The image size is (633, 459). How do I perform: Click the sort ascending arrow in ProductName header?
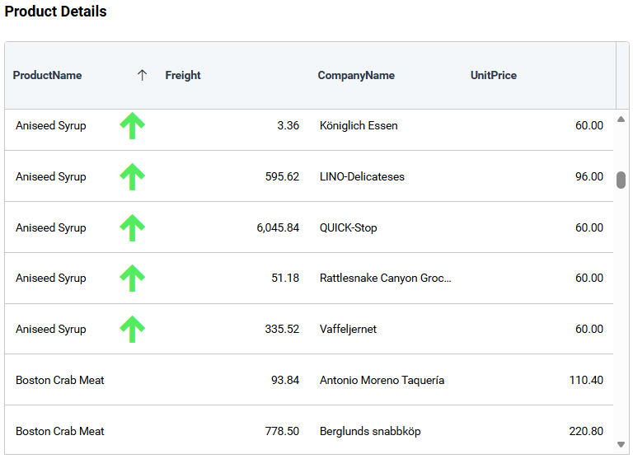tap(142, 75)
